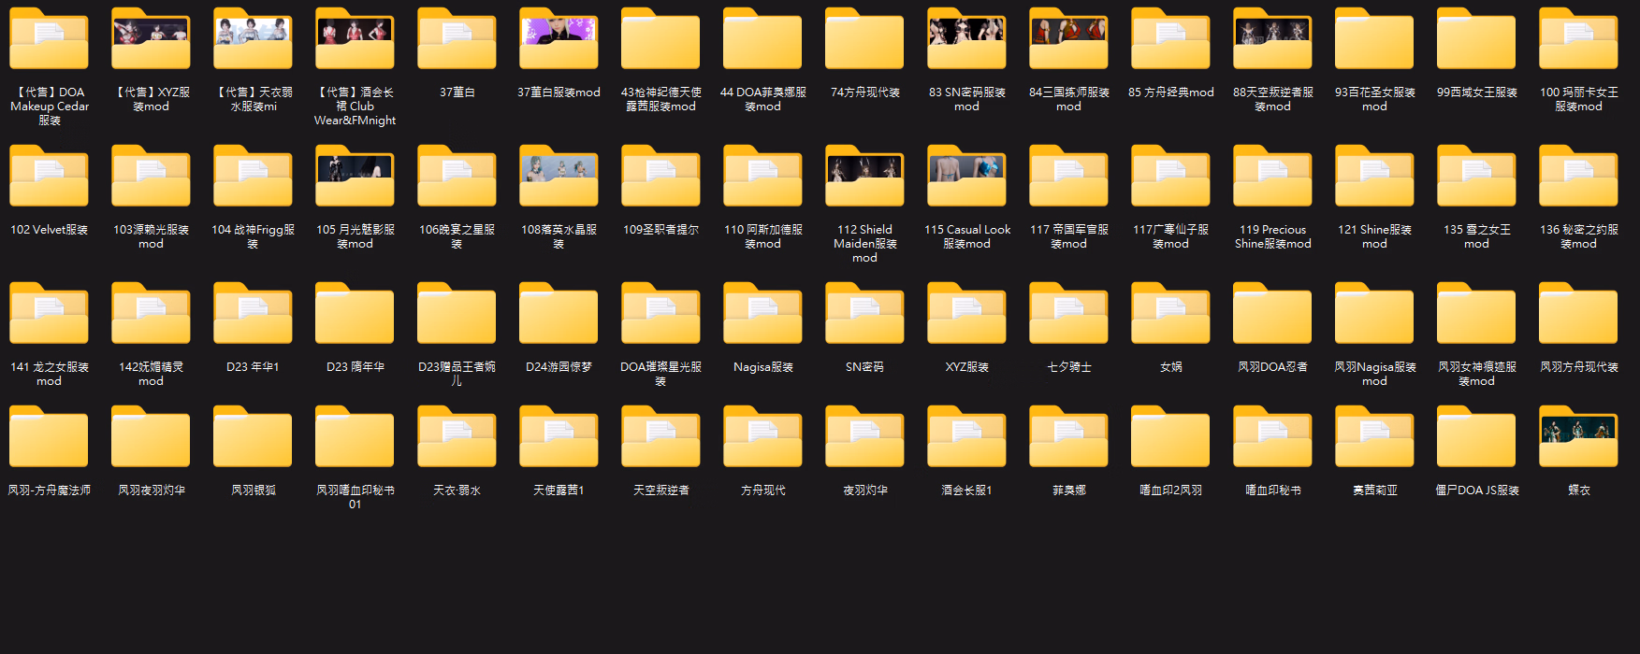Open the 凤羽Nagisa服装mod folder

pyautogui.click(x=1374, y=314)
